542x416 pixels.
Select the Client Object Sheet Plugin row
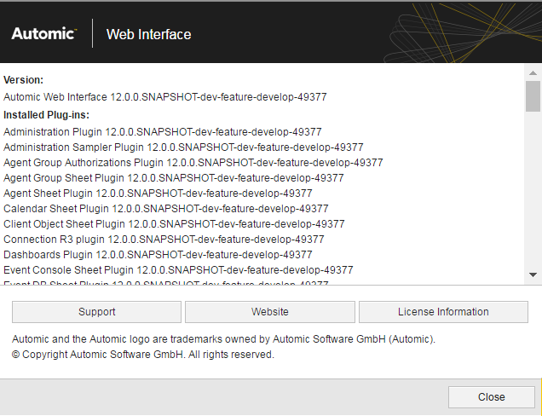click(174, 223)
